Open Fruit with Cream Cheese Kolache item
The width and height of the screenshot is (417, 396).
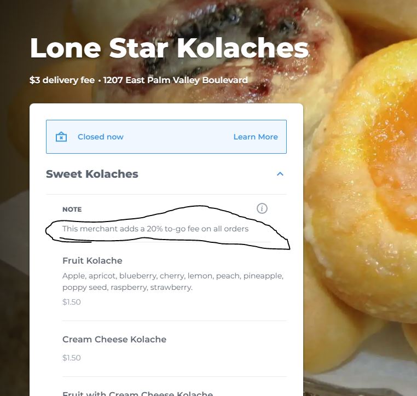(x=137, y=392)
